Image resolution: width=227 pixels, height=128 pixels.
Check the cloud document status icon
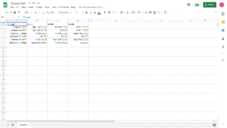38,3
